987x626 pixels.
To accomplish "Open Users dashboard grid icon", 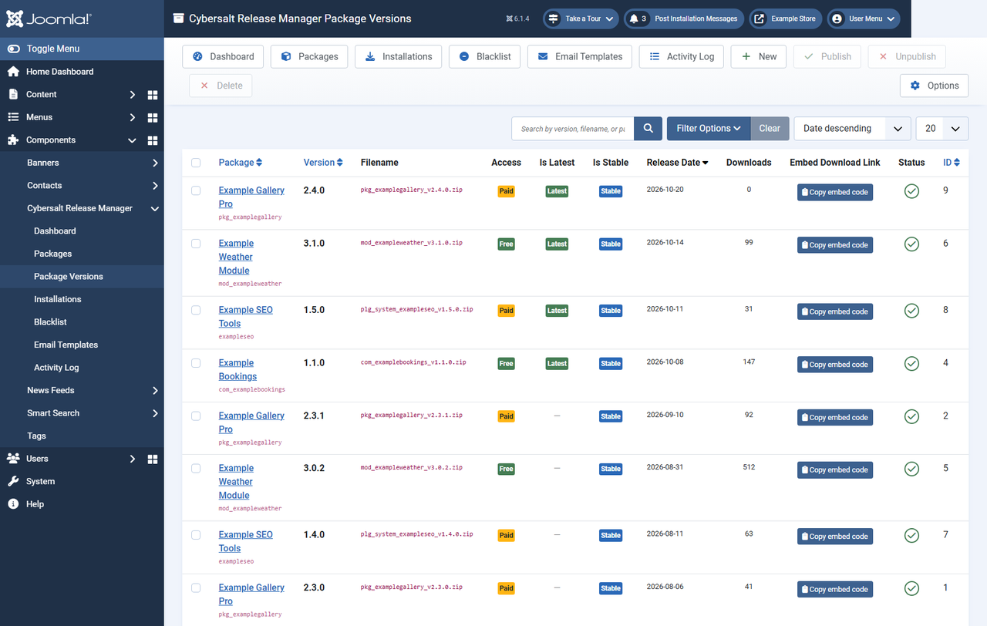I will click(153, 459).
